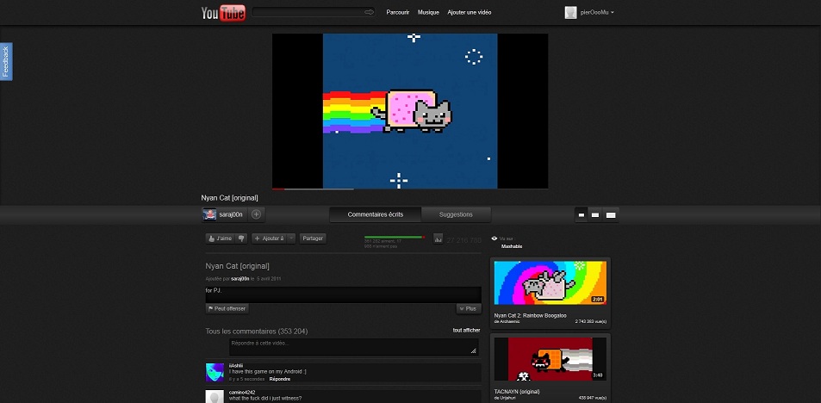Click the eye icon beside Vu sur

tap(494, 239)
